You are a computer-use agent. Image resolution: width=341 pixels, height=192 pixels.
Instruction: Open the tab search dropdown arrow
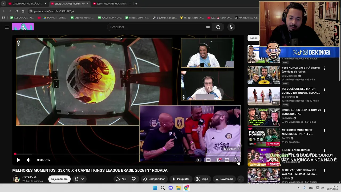3,3
